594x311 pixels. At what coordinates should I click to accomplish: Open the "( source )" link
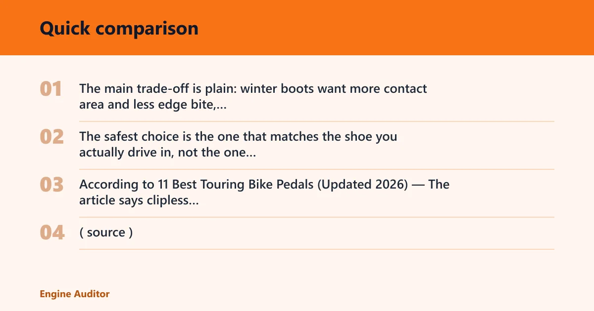coord(106,233)
